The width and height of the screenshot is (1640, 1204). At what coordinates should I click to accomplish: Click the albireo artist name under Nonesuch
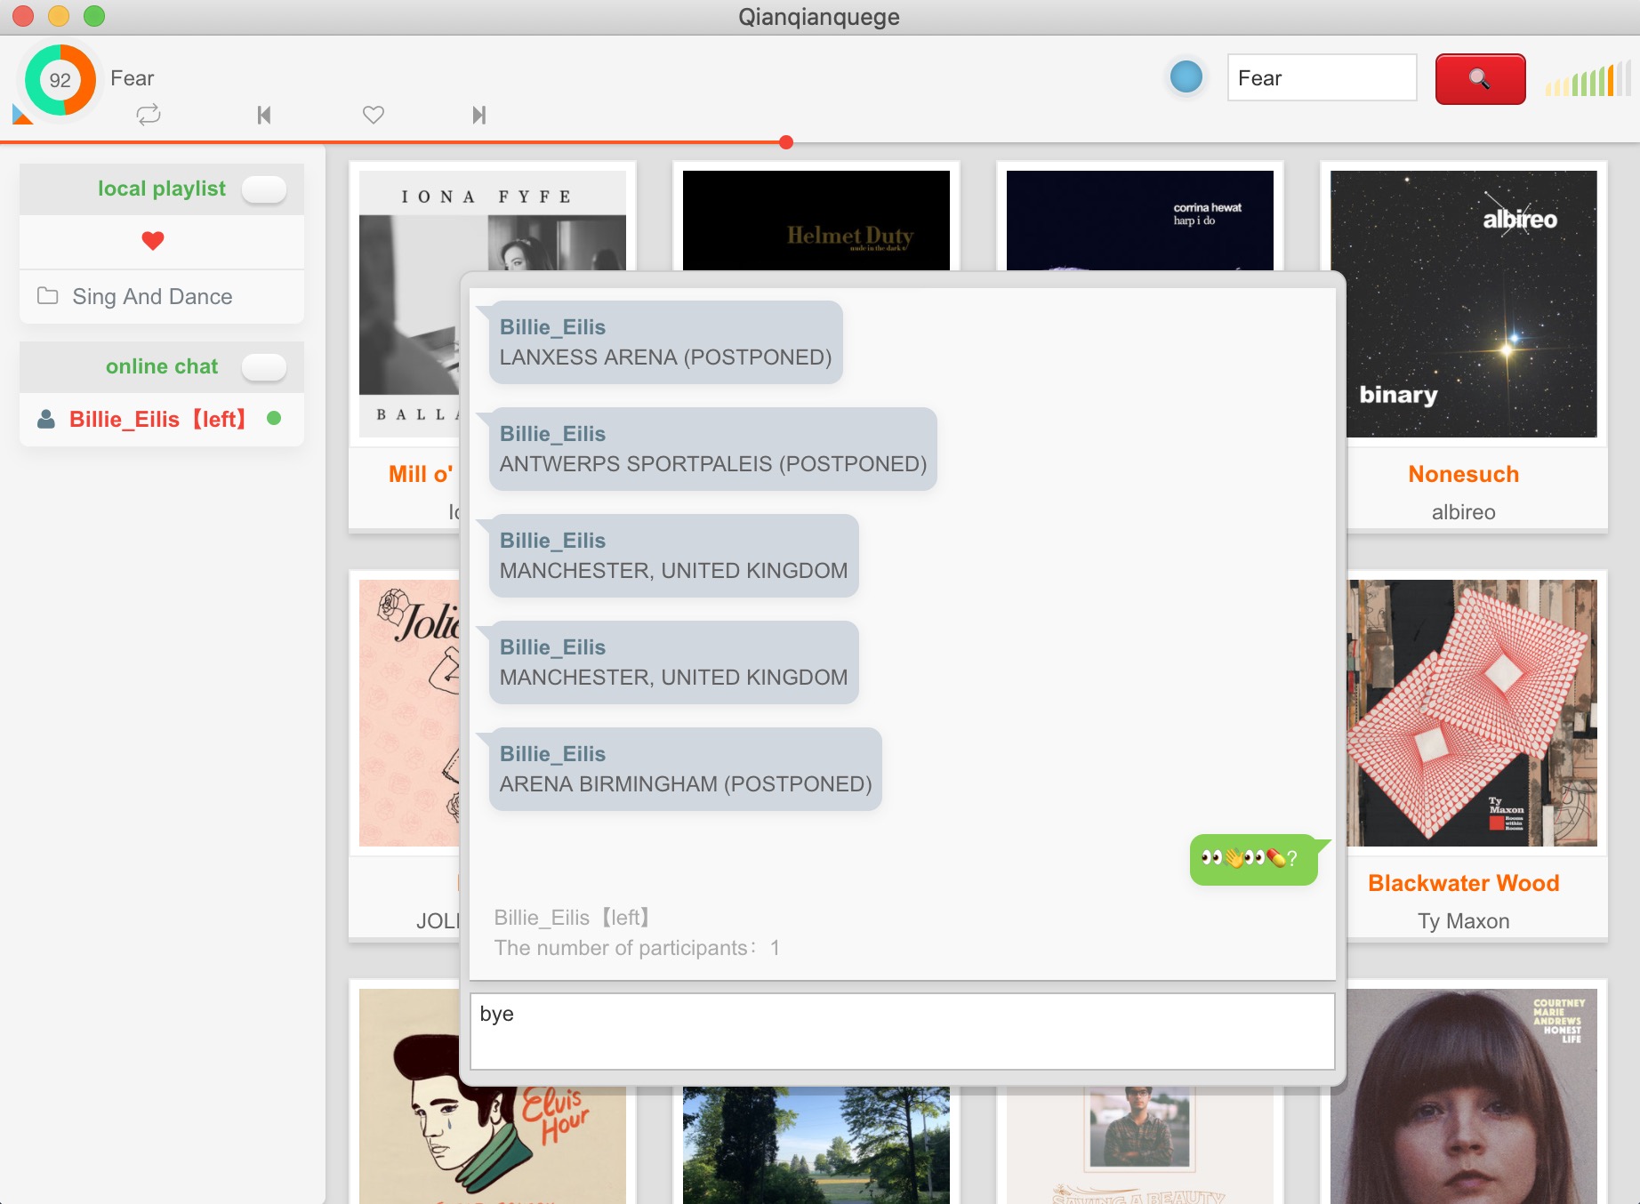click(1464, 512)
